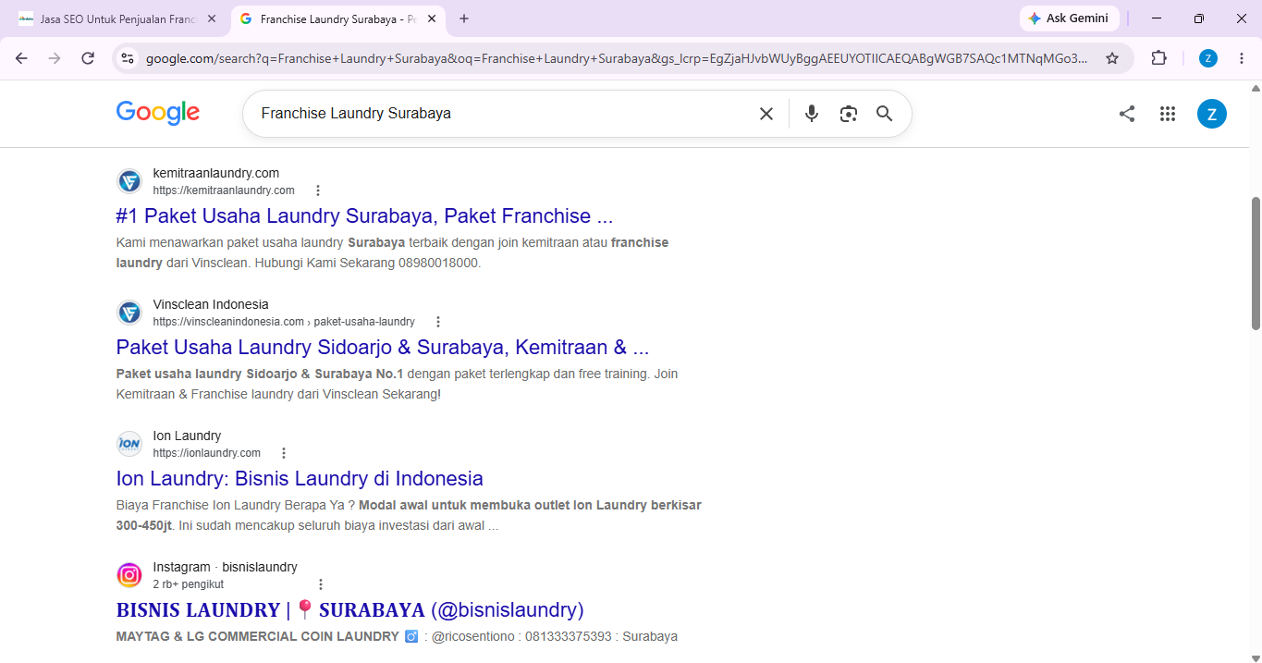Image resolution: width=1262 pixels, height=663 pixels.
Task: Open options for Vinsclean Indonesia result
Action: point(438,322)
